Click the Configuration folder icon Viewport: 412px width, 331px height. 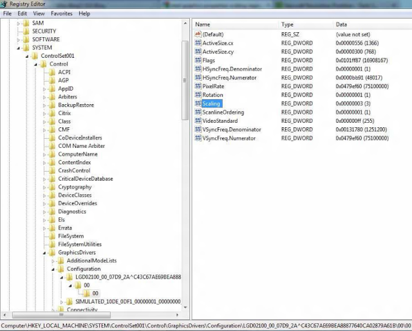[x=61, y=269]
